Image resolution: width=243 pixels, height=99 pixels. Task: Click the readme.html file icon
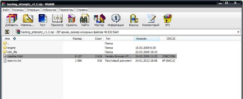pos(5,56)
